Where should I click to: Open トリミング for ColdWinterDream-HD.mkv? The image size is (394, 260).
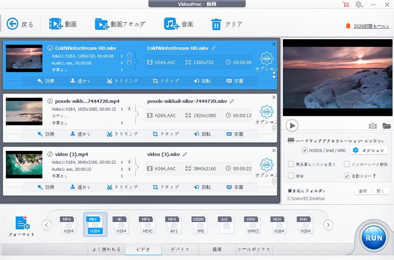pyautogui.click(x=122, y=81)
